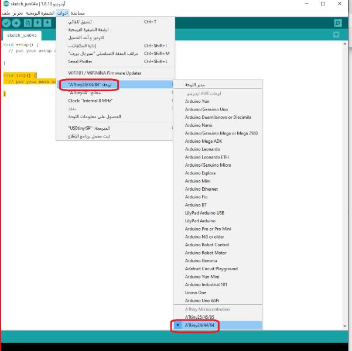Select Arduino Fio board
Screen dimensions: 352x351
[x=218, y=197]
